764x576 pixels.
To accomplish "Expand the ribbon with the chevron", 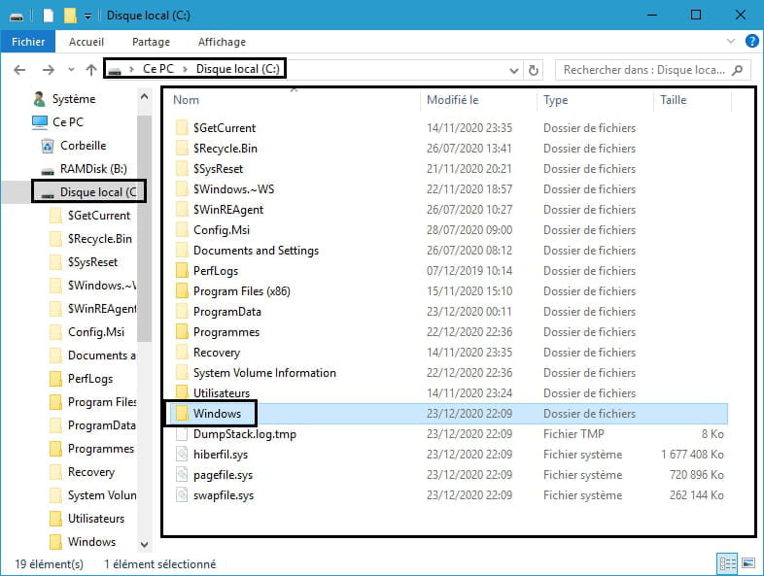I will click(x=731, y=42).
